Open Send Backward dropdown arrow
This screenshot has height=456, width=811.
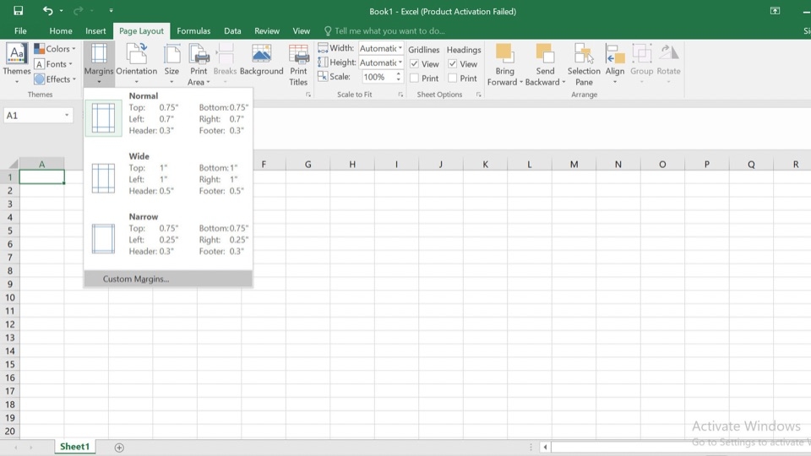pos(563,82)
